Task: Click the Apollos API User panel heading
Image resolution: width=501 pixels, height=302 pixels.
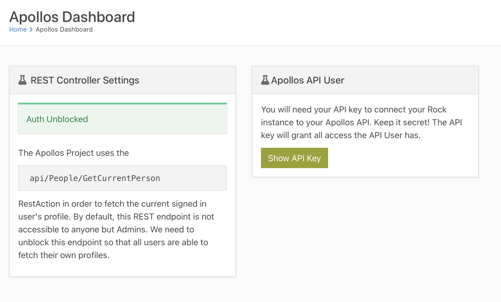Action: tap(308, 80)
